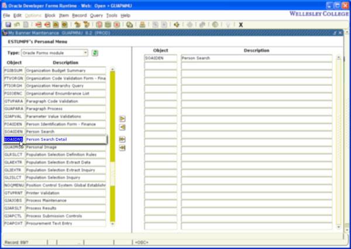Viewport: 351px width, 249px height.
Task: Click the Insert Selection right-arrow button
Action: point(122,119)
